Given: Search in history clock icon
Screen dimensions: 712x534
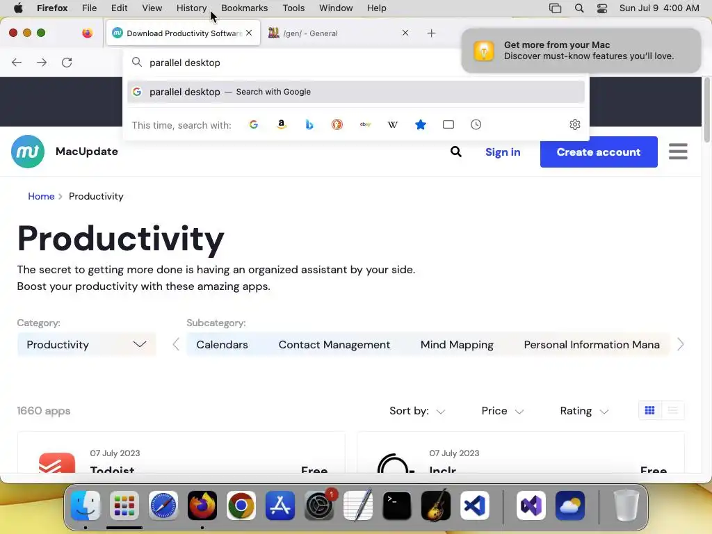Looking at the screenshot, I should click(476, 124).
